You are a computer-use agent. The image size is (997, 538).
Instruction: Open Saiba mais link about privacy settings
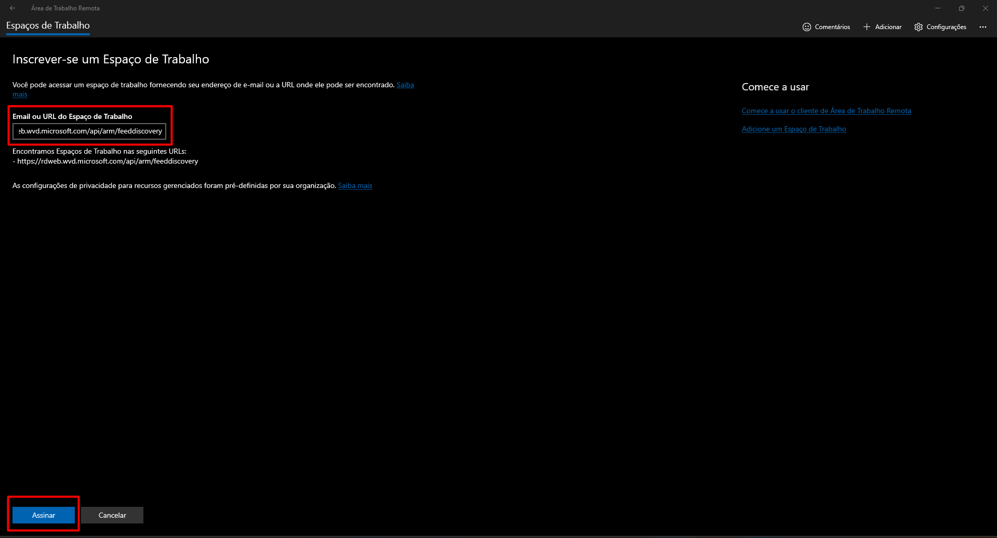355,185
